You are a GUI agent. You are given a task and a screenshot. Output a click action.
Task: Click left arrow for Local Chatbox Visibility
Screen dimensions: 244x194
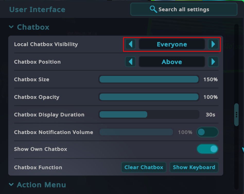(130, 44)
